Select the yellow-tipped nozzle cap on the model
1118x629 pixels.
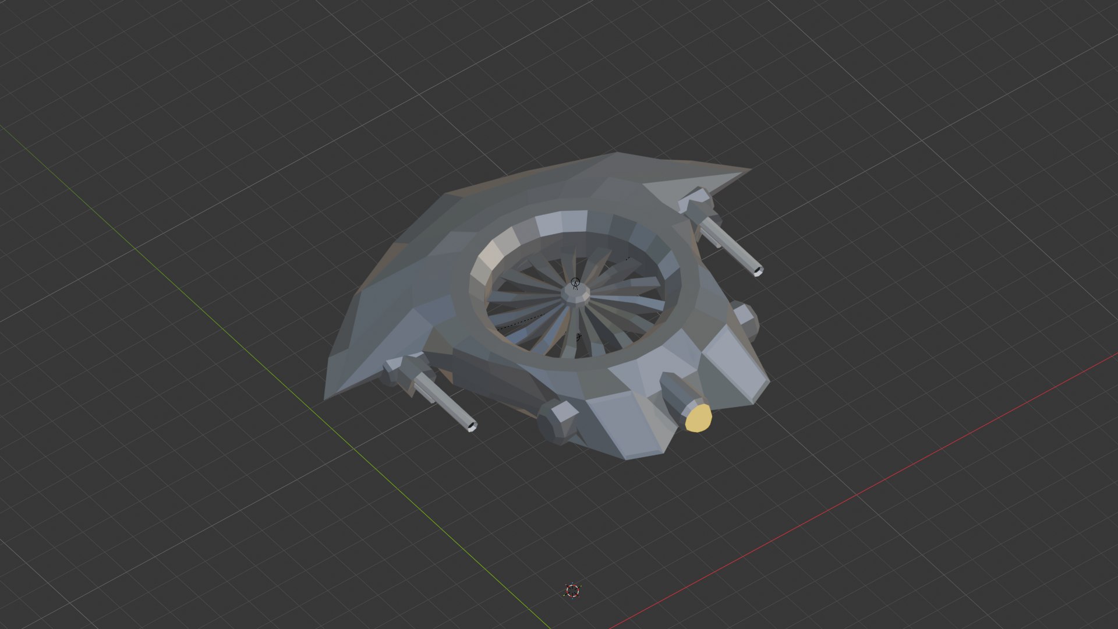point(698,418)
